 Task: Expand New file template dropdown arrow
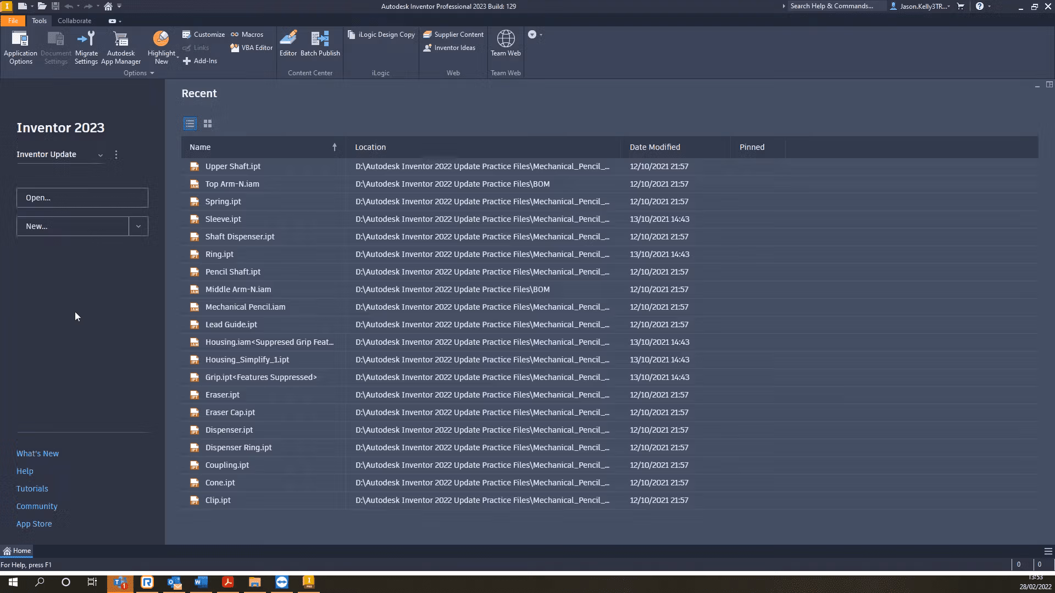[138, 226]
